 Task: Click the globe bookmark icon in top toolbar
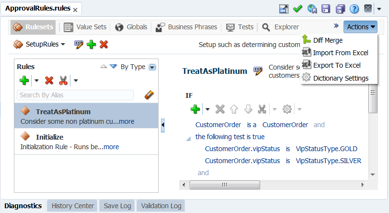312,9
